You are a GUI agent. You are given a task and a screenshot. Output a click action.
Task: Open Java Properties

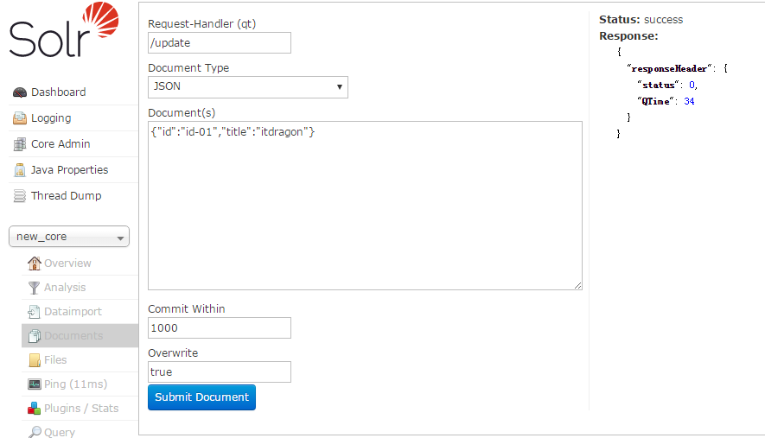[69, 169]
